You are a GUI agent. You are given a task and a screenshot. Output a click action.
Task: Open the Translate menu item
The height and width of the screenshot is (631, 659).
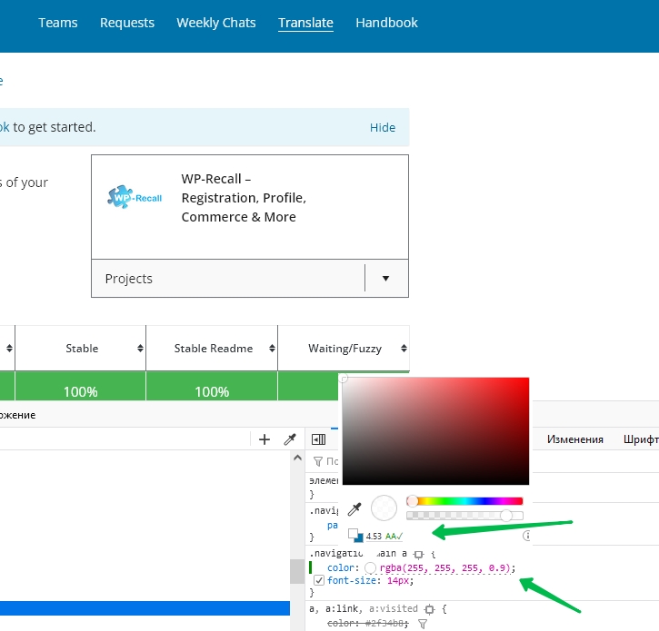305,23
